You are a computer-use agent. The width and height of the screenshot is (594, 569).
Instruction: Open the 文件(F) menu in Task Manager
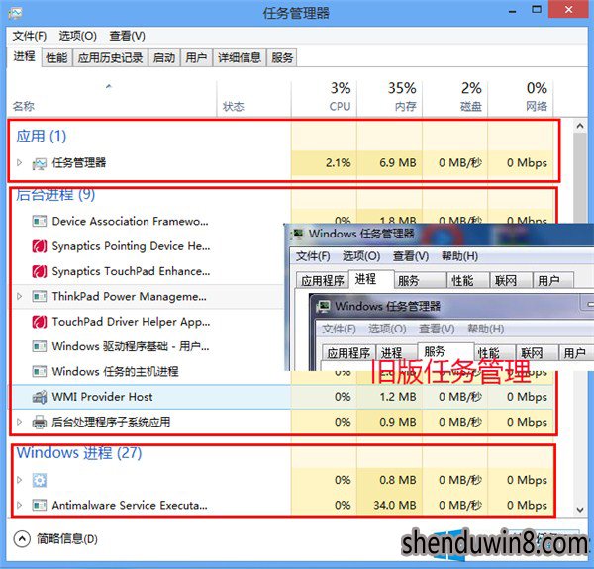click(x=29, y=36)
